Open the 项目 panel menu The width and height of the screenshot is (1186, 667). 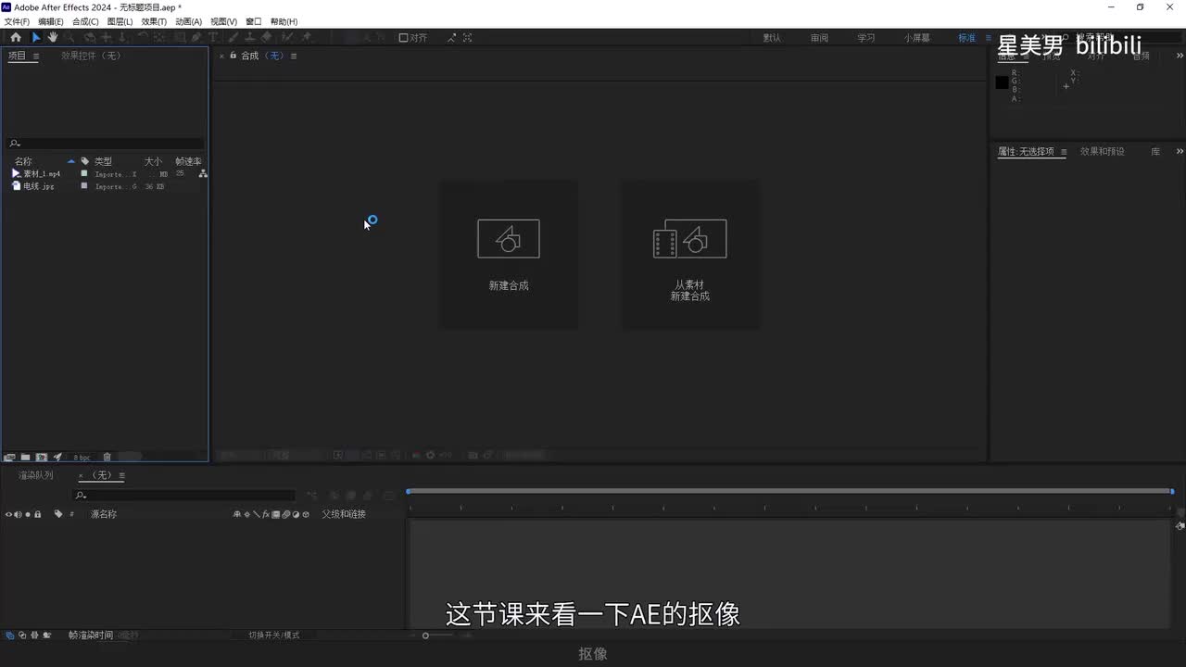point(36,57)
